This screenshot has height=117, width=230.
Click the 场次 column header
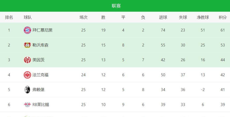point(83,18)
